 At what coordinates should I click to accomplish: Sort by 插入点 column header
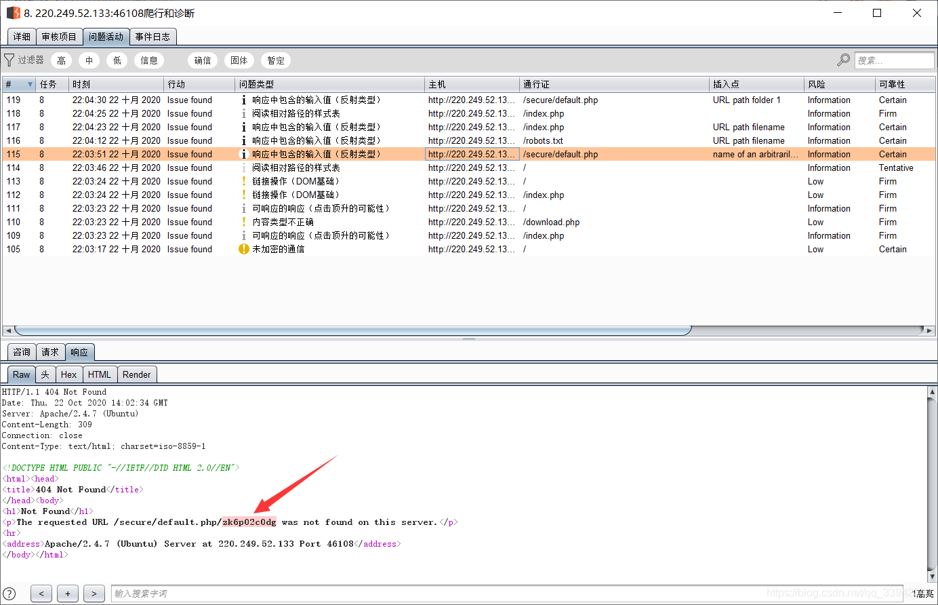pos(757,84)
